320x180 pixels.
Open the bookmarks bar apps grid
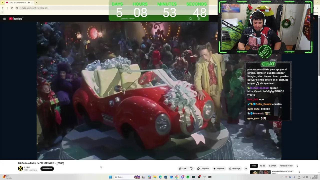[x=2, y=12]
